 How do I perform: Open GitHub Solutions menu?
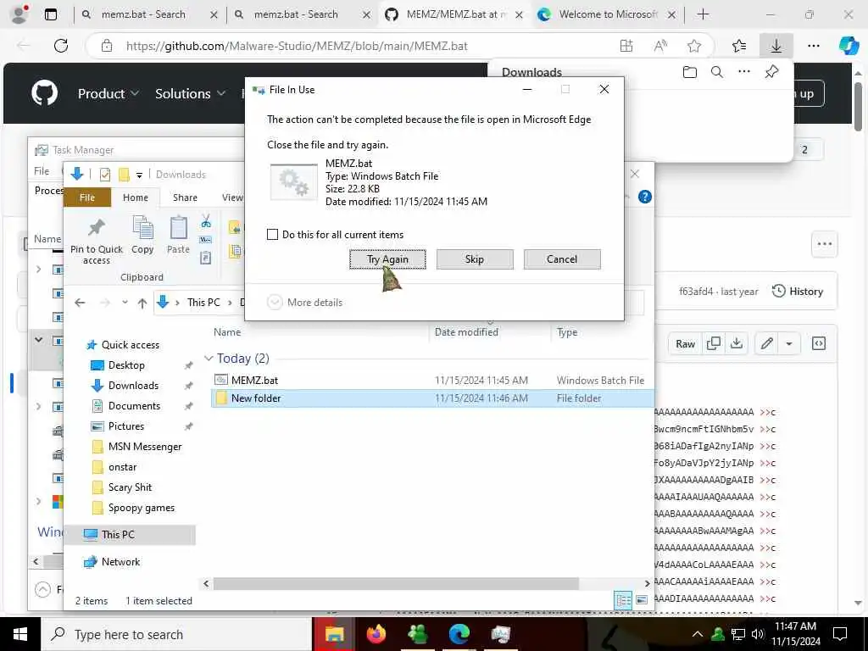(190, 93)
